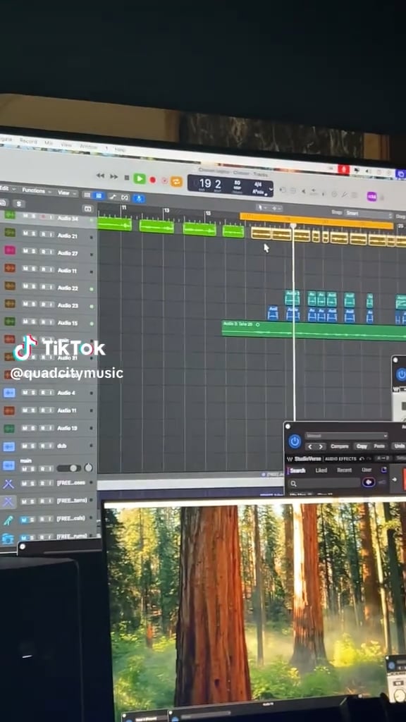
Task: Open the Audio 34 track icon
Action: [10, 215]
